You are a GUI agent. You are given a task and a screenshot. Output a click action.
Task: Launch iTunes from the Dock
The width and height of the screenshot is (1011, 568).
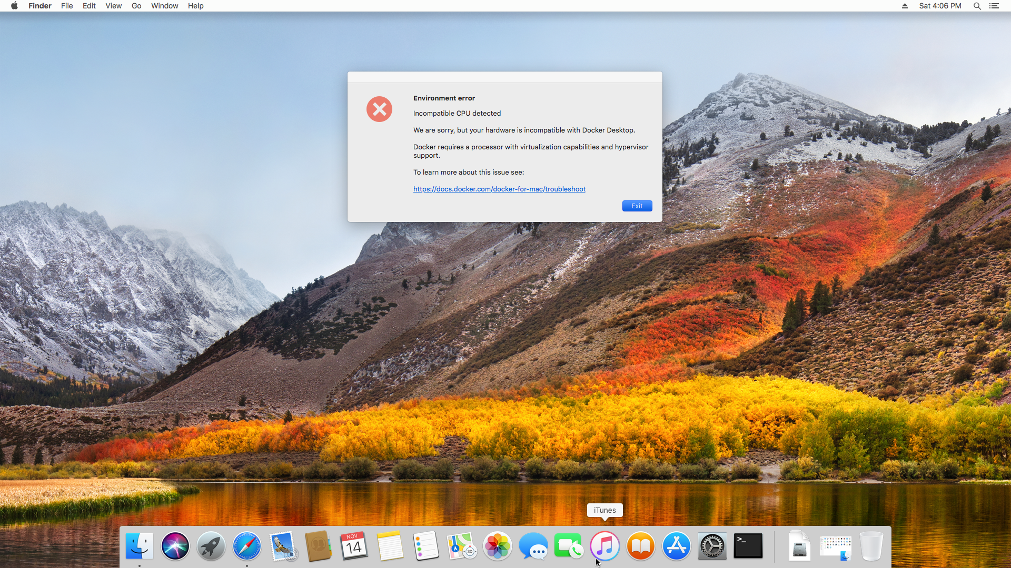click(604, 546)
